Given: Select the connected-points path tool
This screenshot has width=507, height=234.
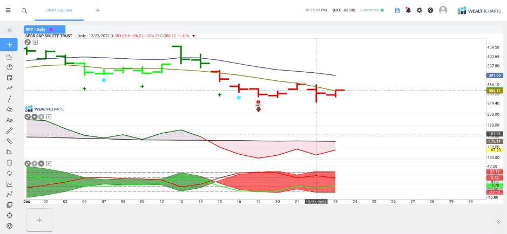Looking at the screenshot, I should [x=9, y=194].
